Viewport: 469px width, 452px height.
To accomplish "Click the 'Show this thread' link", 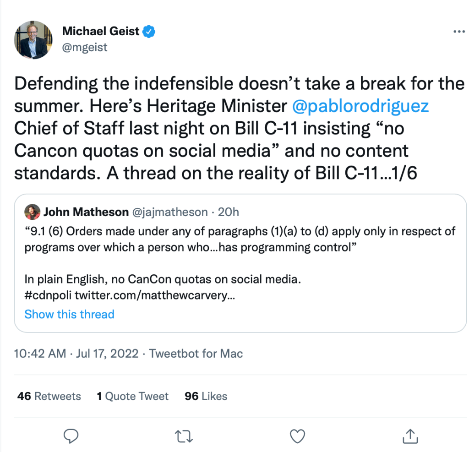I will pyautogui.click(x=69, y=314).
